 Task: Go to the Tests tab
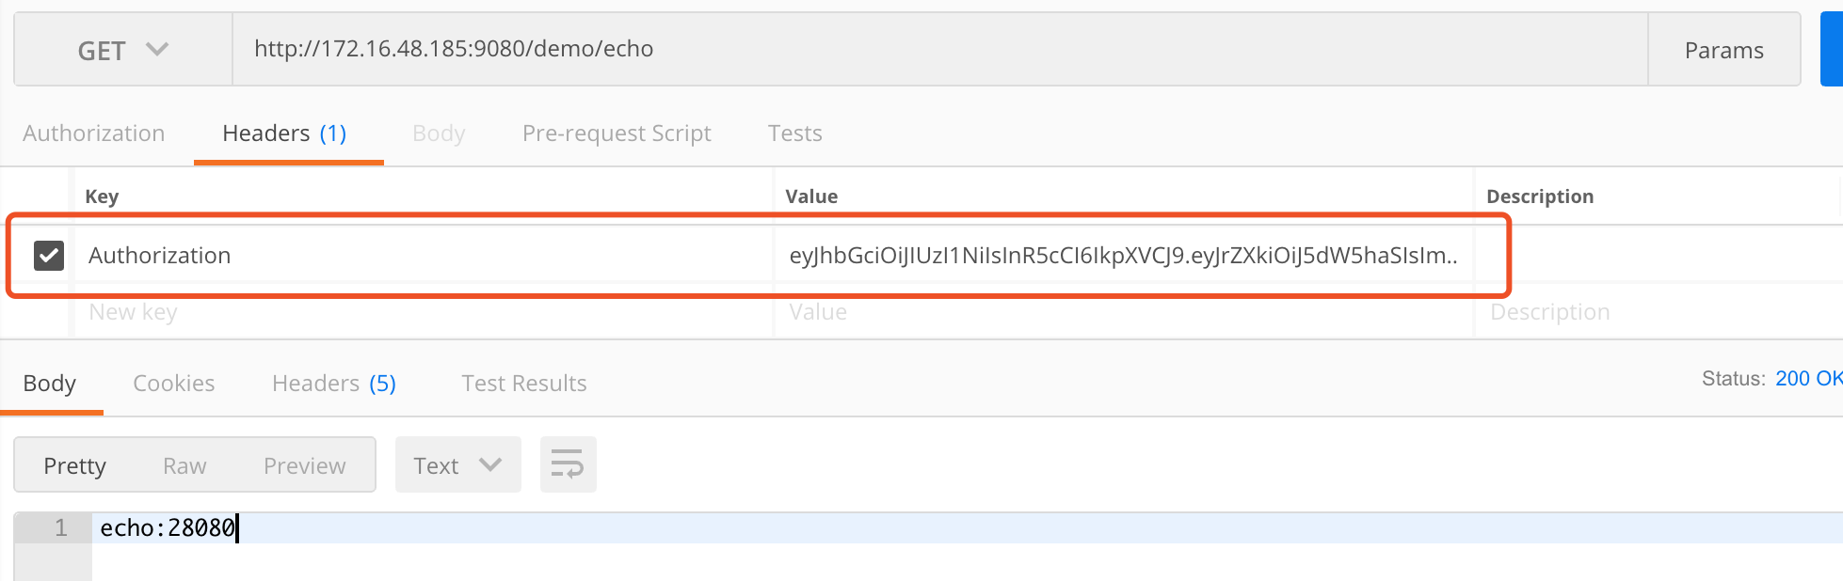[x=794, y=133]
